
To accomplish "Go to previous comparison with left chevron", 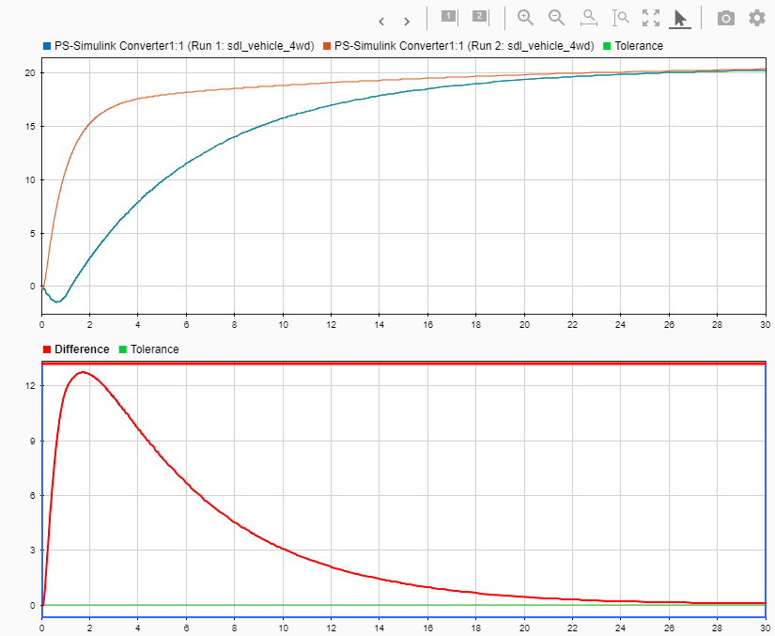I will (381, 22).
